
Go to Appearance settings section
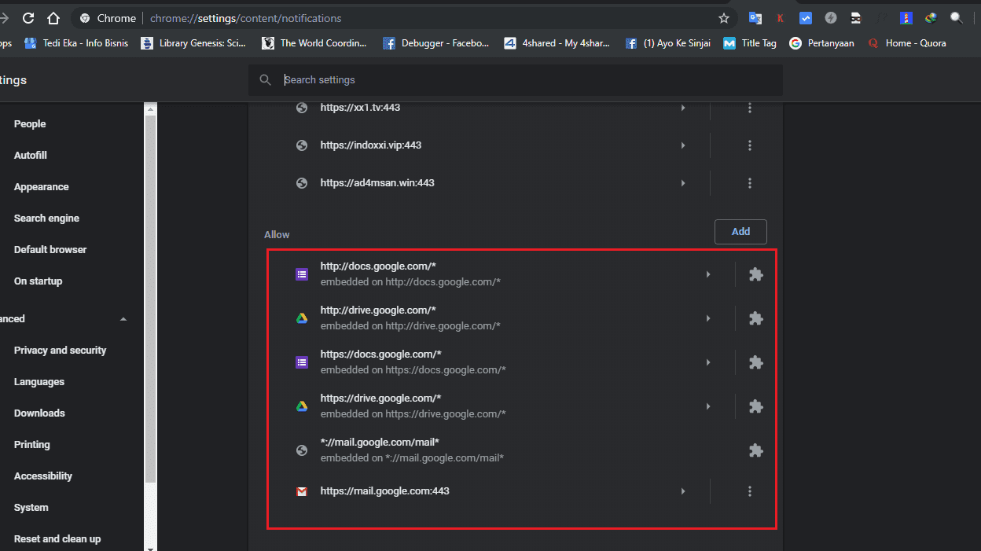pos(41,187)
